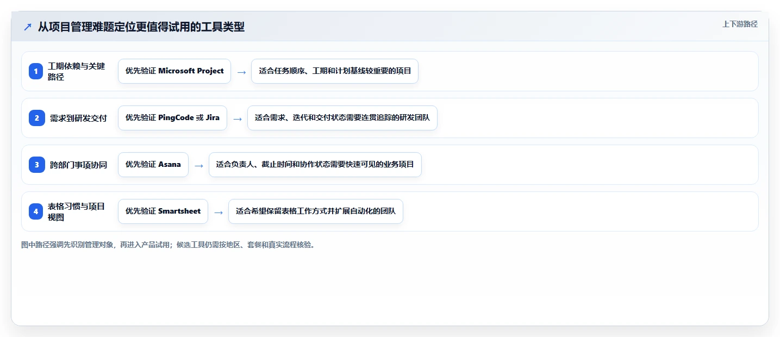Click 表格习惯与项目视图 label
The height and width of the screenshot is (337, 780).
pyautogui.click(x=76, y=211)
